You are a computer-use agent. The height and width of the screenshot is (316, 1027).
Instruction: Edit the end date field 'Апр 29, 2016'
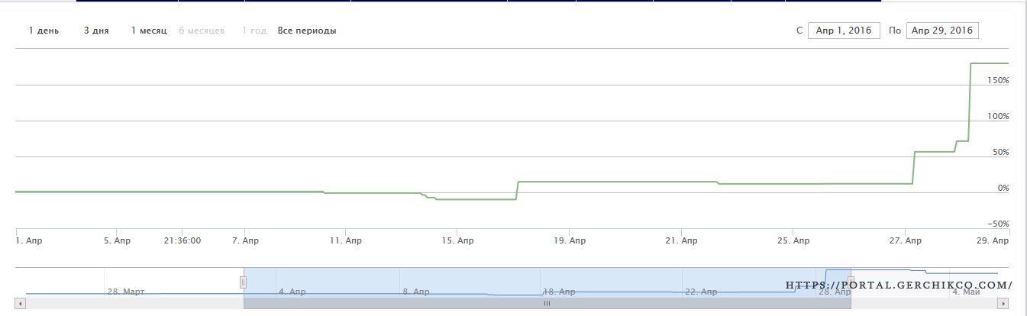[942, 31]
